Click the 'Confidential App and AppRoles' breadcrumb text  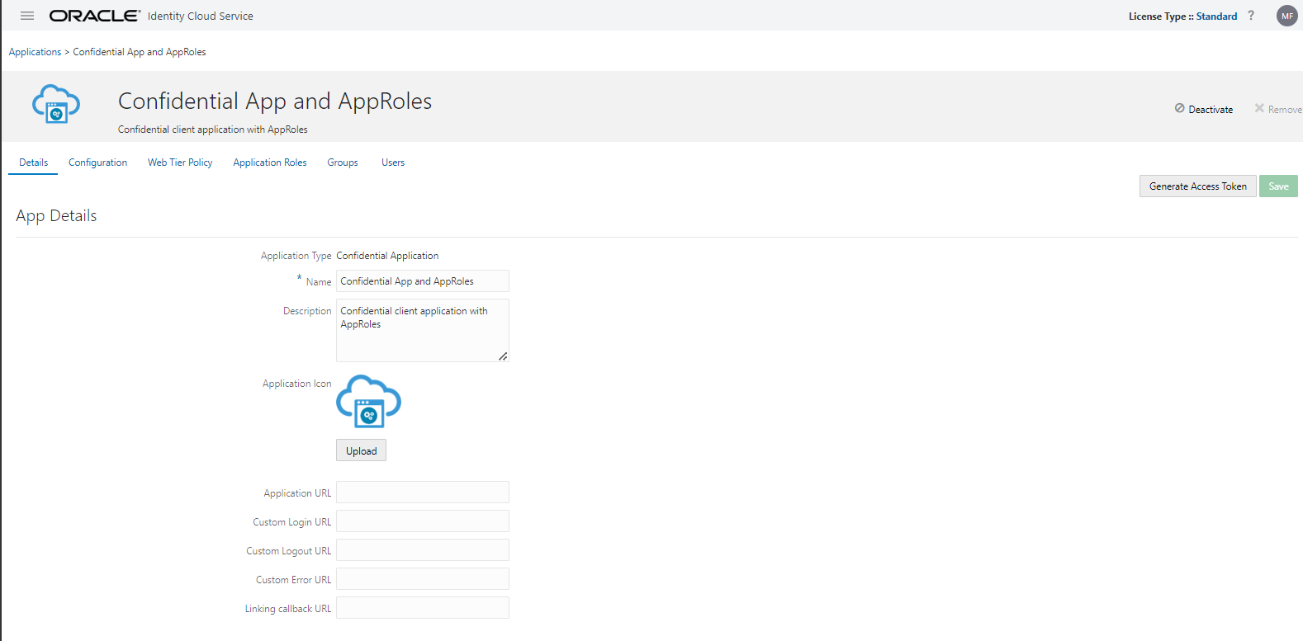coord(140,52)
